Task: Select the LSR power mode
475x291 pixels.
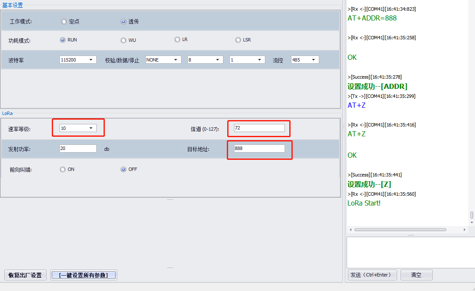Action: click(x=238, y=40)
